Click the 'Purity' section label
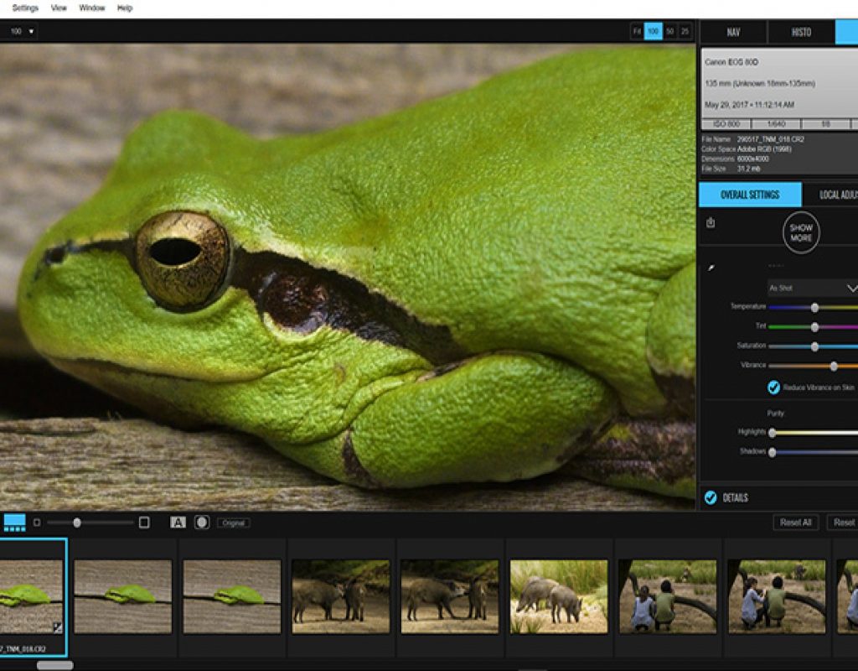Screen dimensions: 858x671 tap(775, 413)
